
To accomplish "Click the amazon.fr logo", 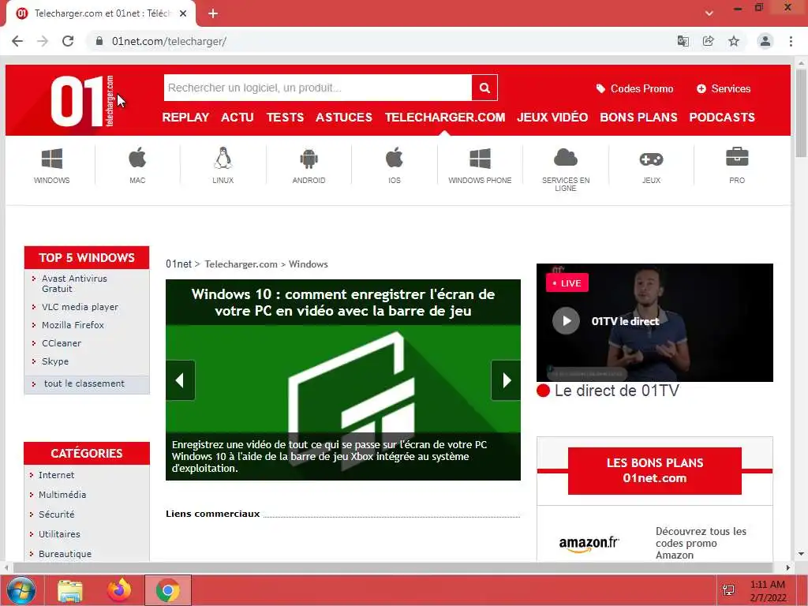I will coord(589,544).
